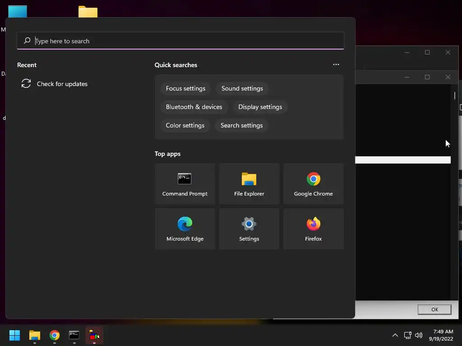Image resolution: width=462 pixels, height=346 pixels.
Task: Choose Bluetooth & devices quick search
Action: [x=194, y=107]
